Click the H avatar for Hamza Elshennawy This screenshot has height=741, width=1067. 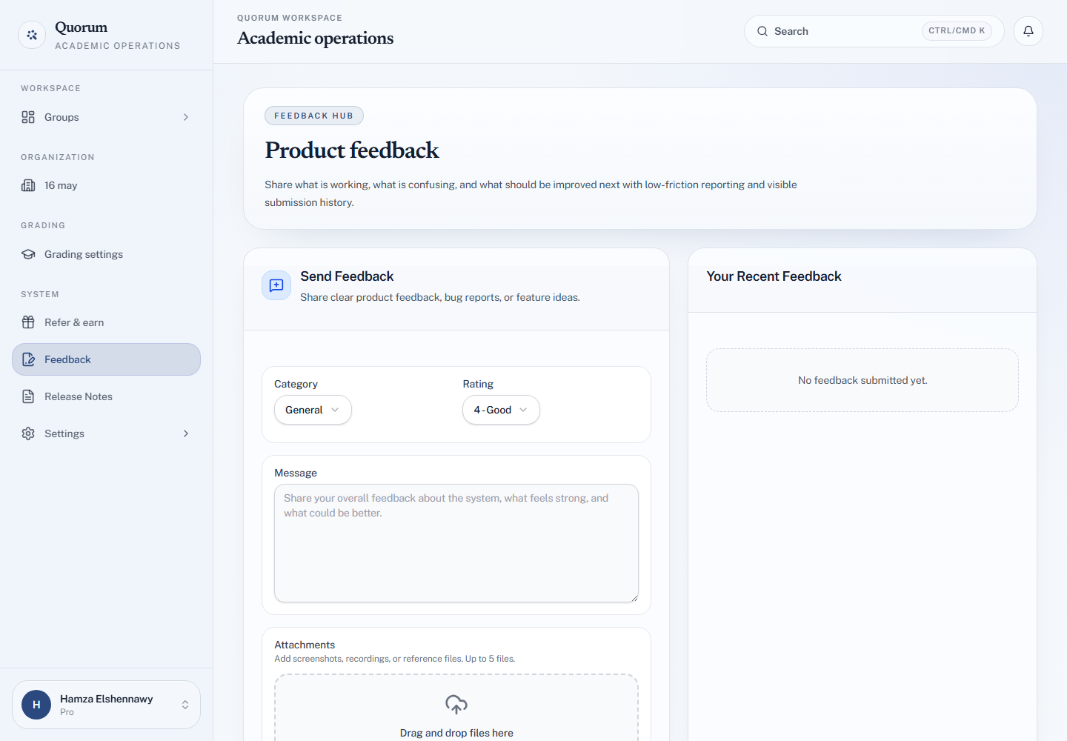36,705
